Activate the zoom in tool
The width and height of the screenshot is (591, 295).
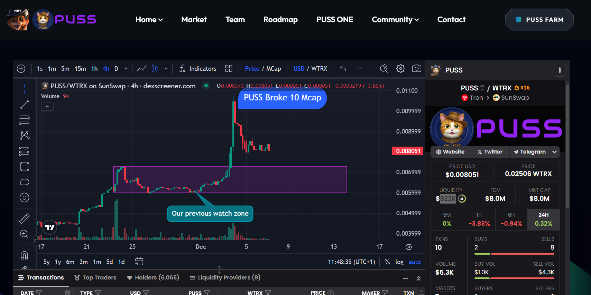coord(24,234)
